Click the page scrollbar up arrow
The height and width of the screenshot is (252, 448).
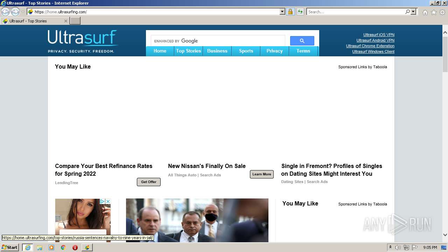coord(445,33)
